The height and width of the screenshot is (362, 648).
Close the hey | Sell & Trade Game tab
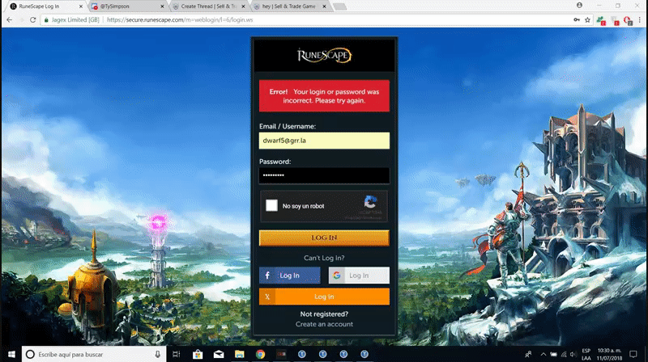tap(324, 6)
